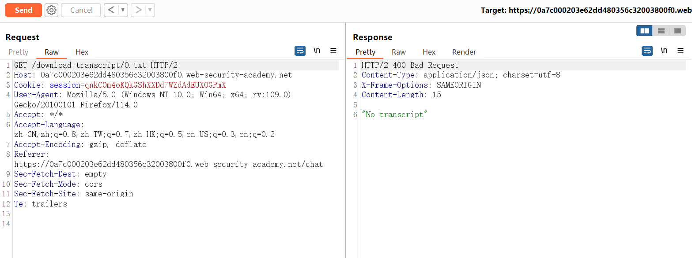
Task: Show non-printable \n characters in Request
Action: pos(317,51)
